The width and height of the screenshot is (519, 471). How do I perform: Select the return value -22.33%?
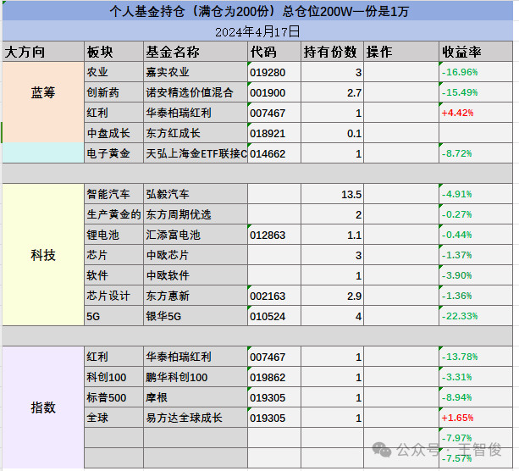coord(476,316)
